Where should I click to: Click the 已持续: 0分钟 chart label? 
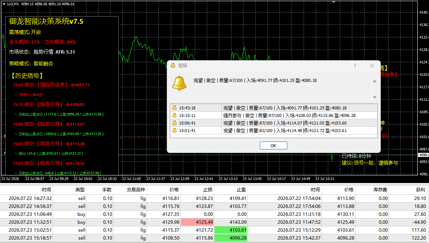[356, 156]
